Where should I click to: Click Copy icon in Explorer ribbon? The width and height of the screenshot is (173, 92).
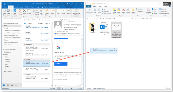coord(95,11)
